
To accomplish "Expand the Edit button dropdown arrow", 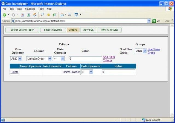I will tap(80, 14).
